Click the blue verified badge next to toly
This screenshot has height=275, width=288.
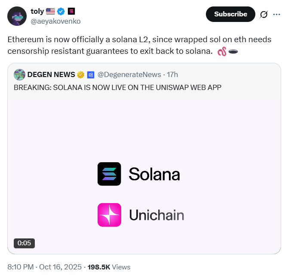(x=61, y=12)
